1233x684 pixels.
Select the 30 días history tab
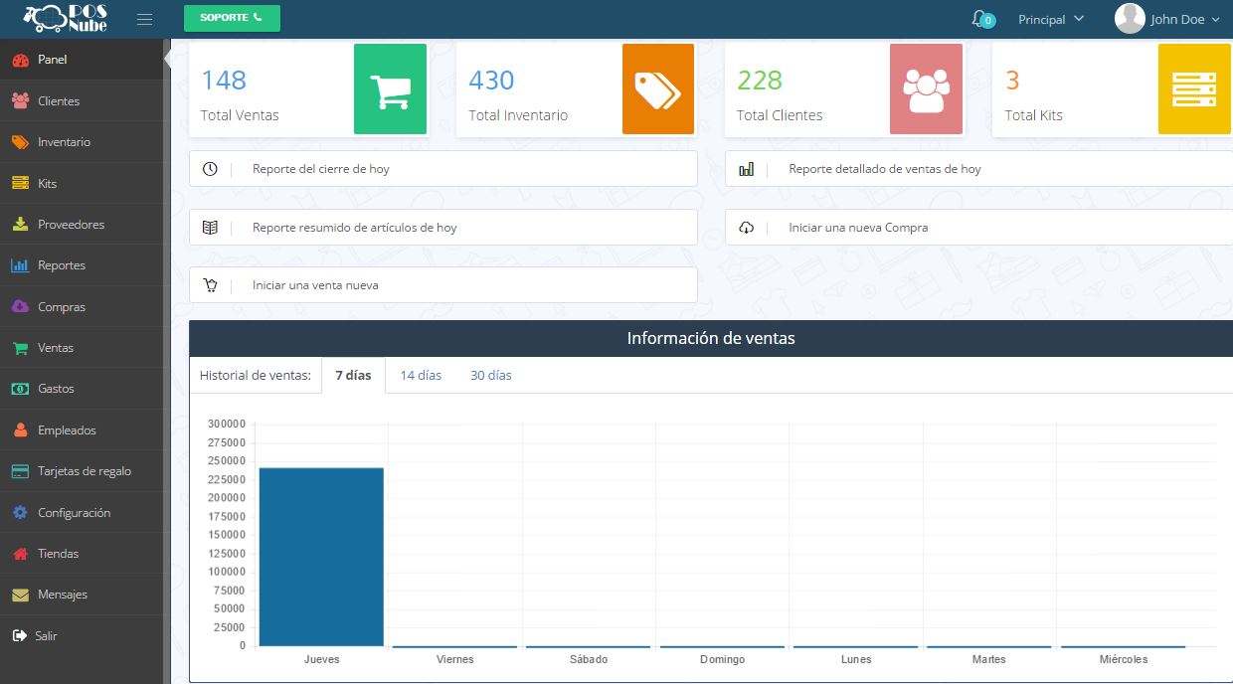[x=491, y=376]
